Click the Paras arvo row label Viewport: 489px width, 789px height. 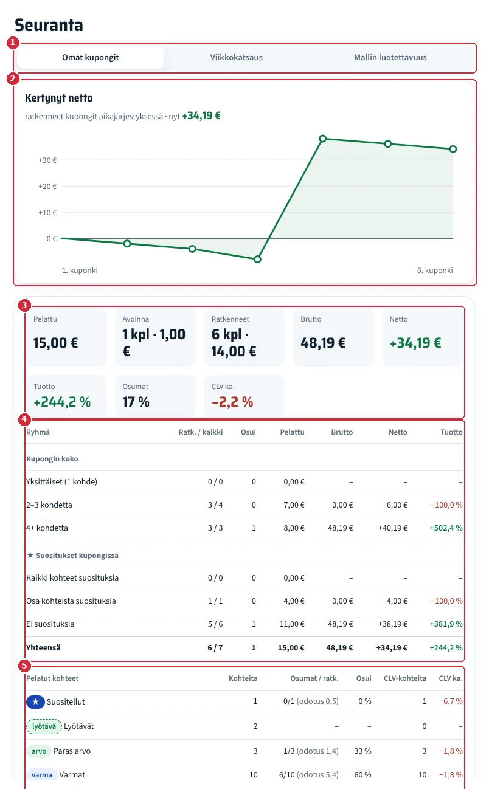pos(72,751)
